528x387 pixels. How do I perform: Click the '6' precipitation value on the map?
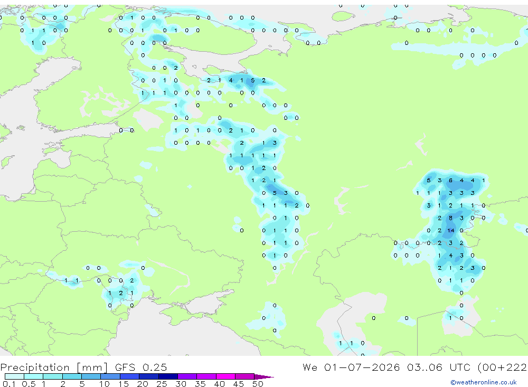pos(450,181)
